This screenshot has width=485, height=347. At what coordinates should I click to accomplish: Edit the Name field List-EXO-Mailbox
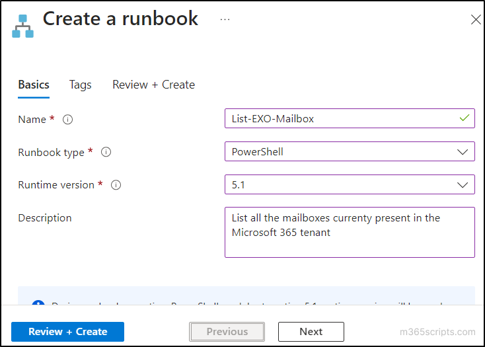pyautogui.click(x=350, y=118)
